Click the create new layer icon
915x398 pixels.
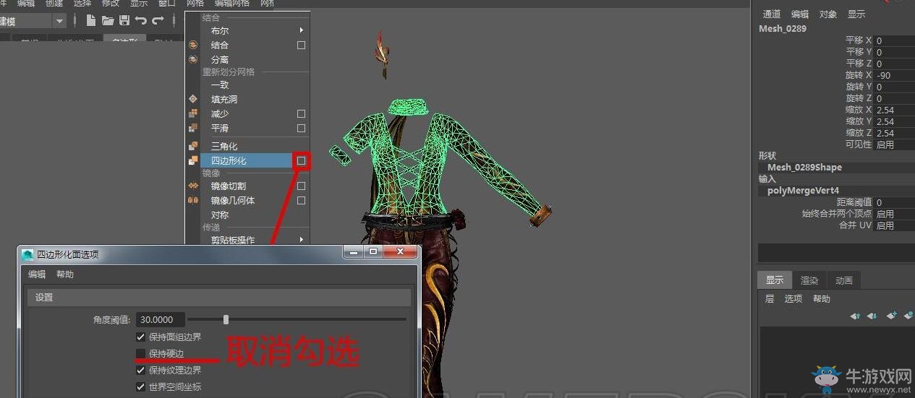891,316
